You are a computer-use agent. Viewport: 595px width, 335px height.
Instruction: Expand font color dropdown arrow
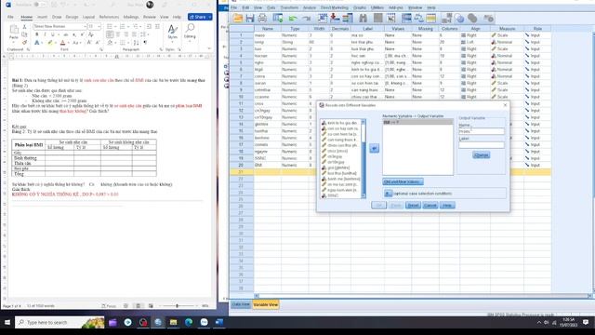point(69,43)
